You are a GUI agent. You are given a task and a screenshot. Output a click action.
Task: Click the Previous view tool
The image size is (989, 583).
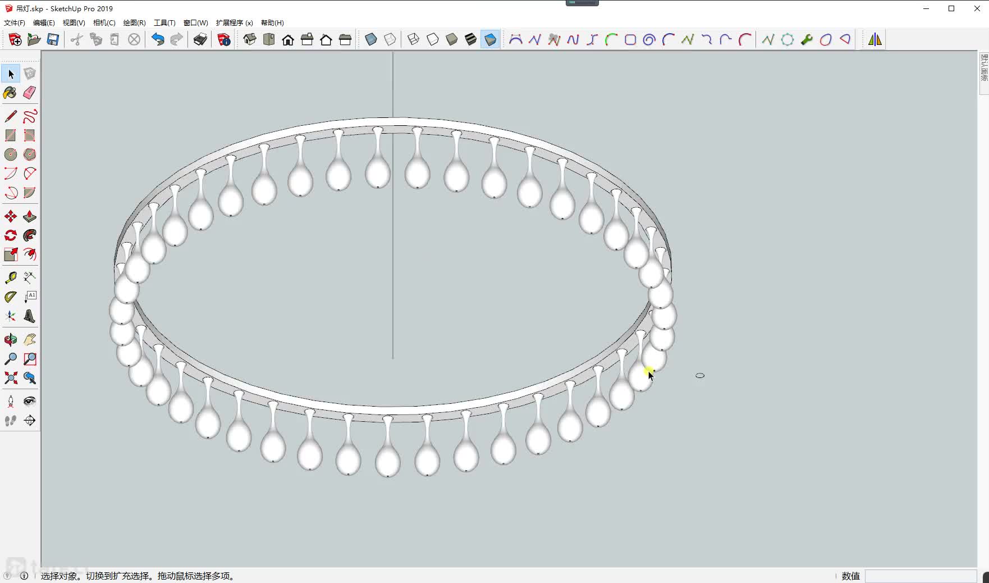tap(30, 378)
